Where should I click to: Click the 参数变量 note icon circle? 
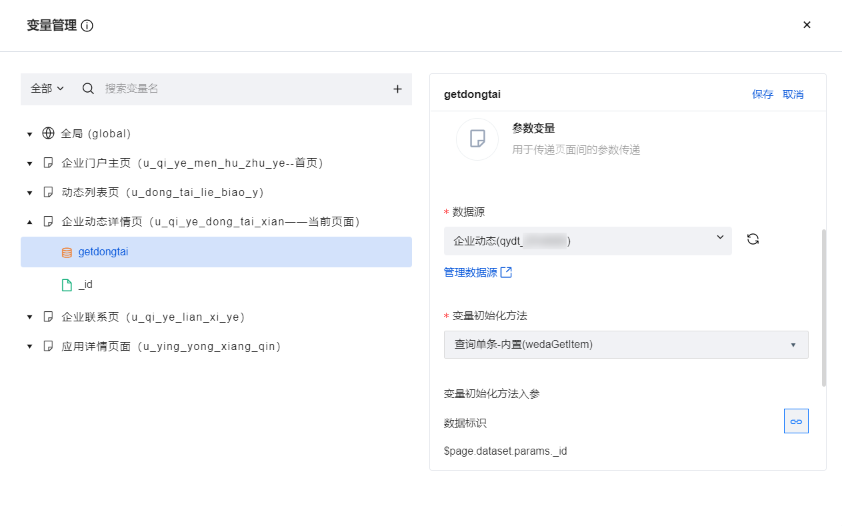click(477, 139)
